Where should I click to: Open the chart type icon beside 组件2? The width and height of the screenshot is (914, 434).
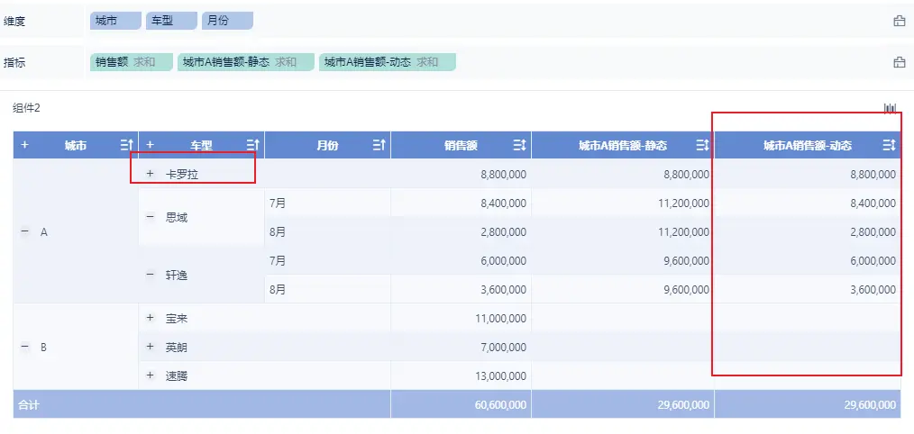coord(890,108)
